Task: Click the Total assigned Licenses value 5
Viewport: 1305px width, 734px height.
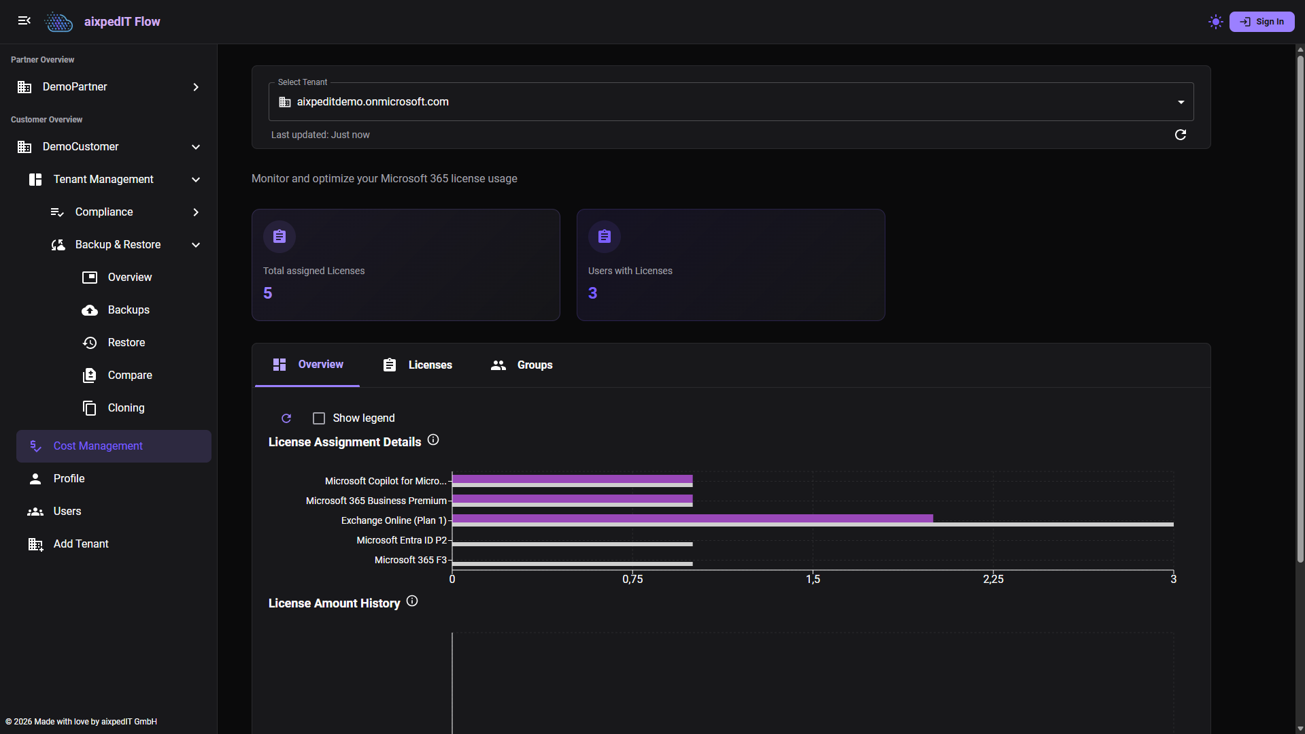Action: coord(268,293)
